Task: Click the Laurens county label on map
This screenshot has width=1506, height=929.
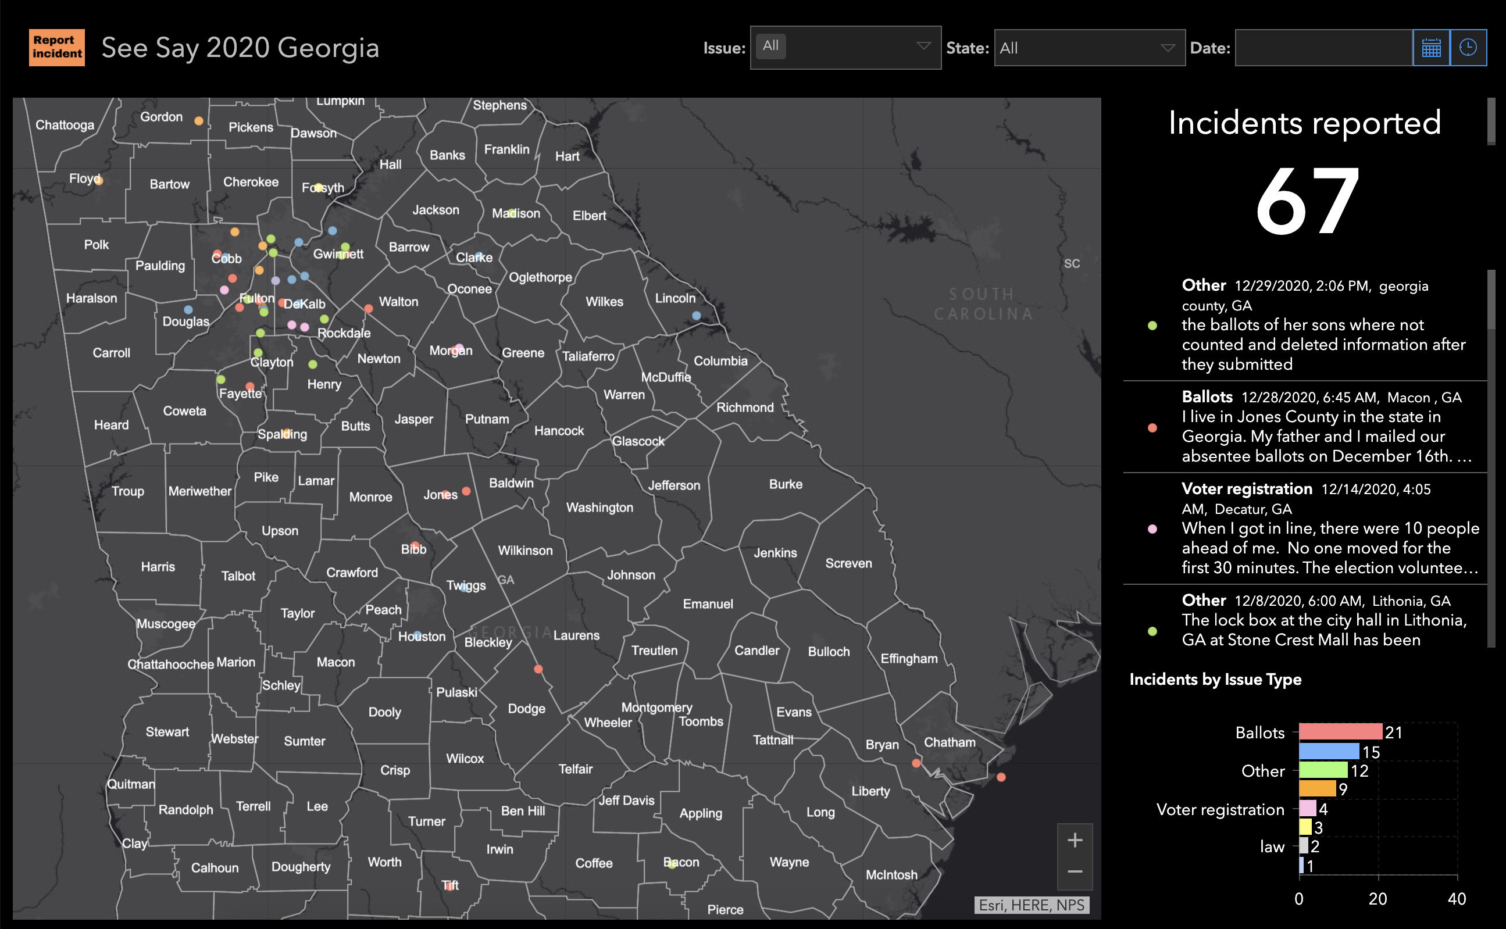Action: coord(576,635)
